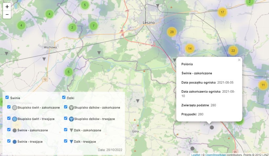Expand the yellow cluster marker numbered 11

coord(263,85)
